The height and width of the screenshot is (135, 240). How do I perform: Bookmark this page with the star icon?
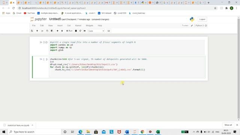tap(215, 8)
